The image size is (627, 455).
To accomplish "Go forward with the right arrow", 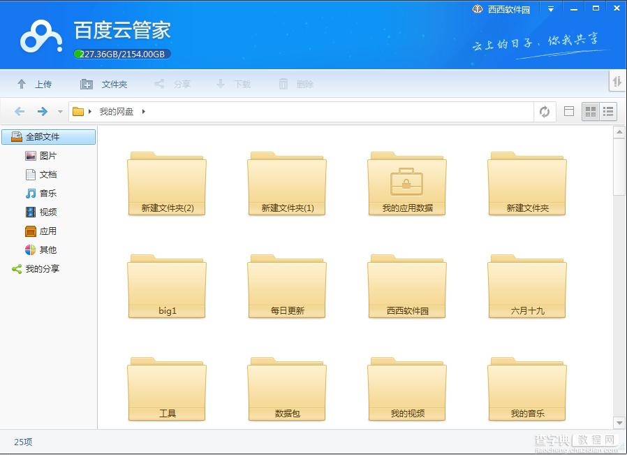I will (x=42, y=111).
